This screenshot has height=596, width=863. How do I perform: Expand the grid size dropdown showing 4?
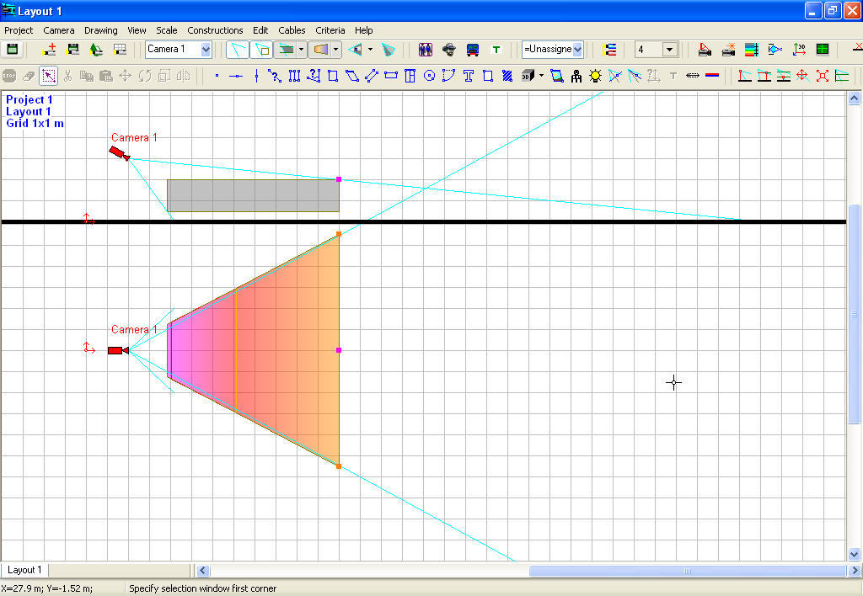(x=670, y=49)
